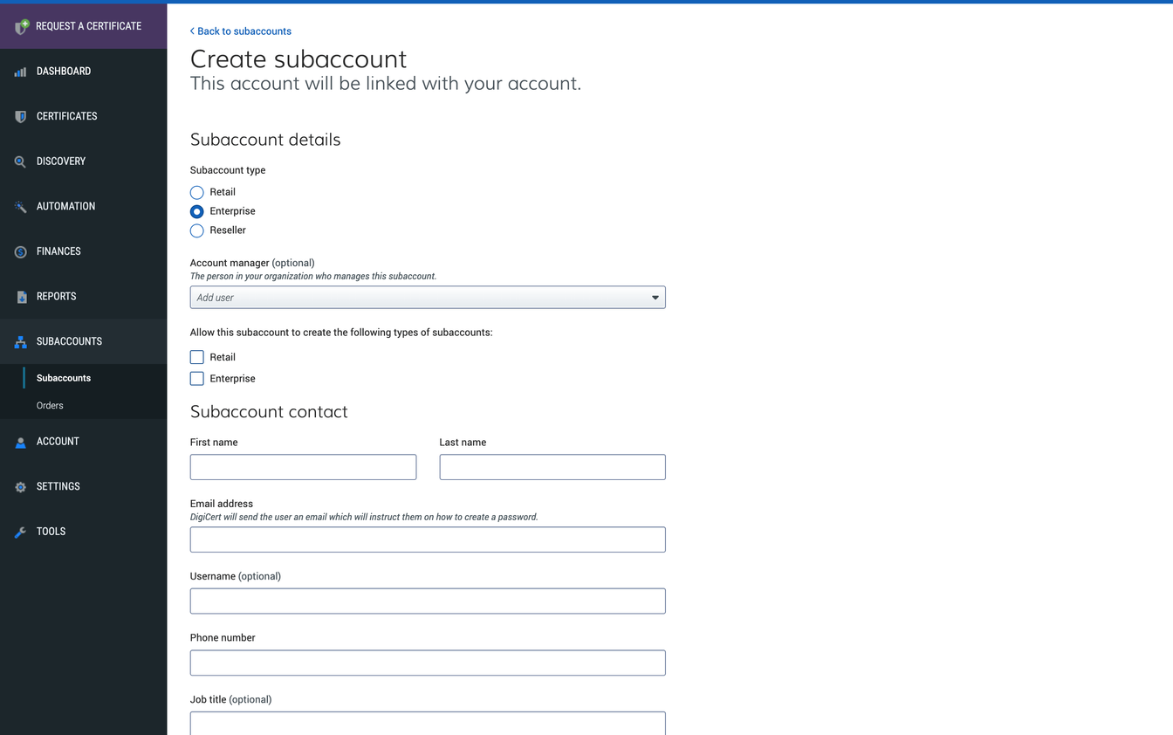1173x735 pixels.
Task: Select Subaccounts in the side navigation
Action: 63,377
